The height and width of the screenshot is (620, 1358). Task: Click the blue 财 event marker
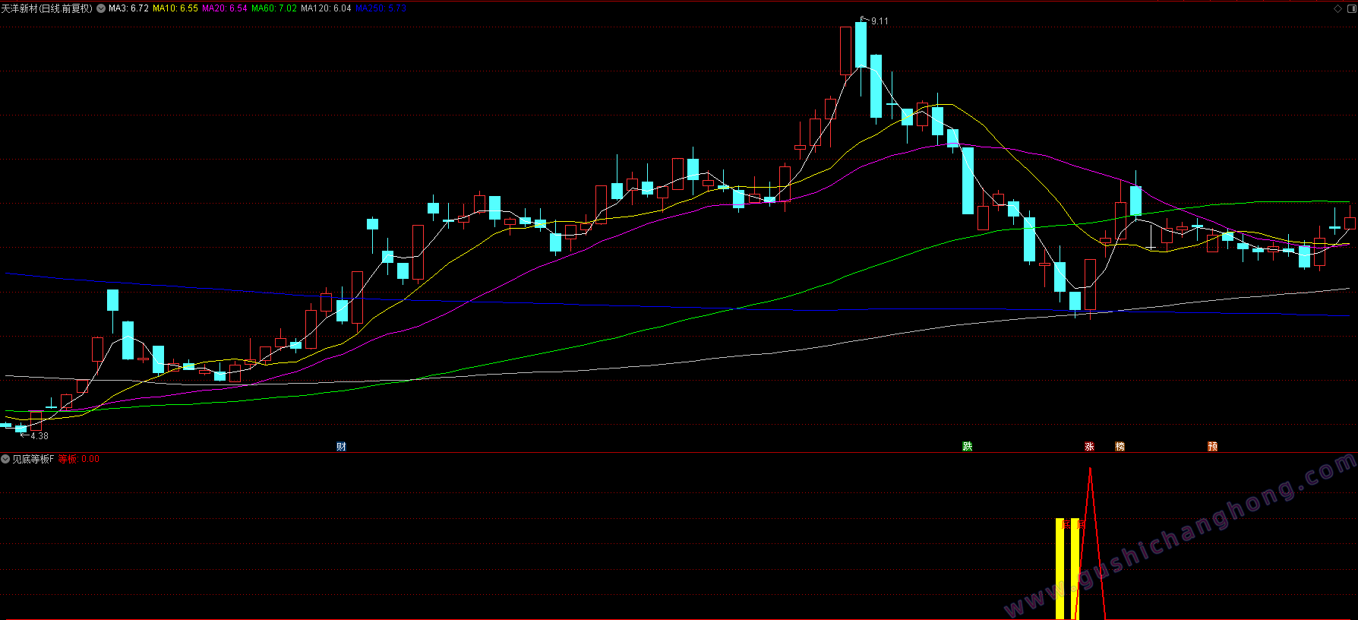(x=341, y=447)
